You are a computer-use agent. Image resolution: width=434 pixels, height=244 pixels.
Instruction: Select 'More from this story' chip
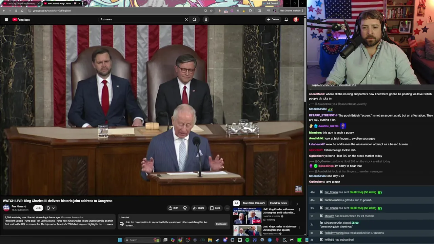click(x=254, y=203)
